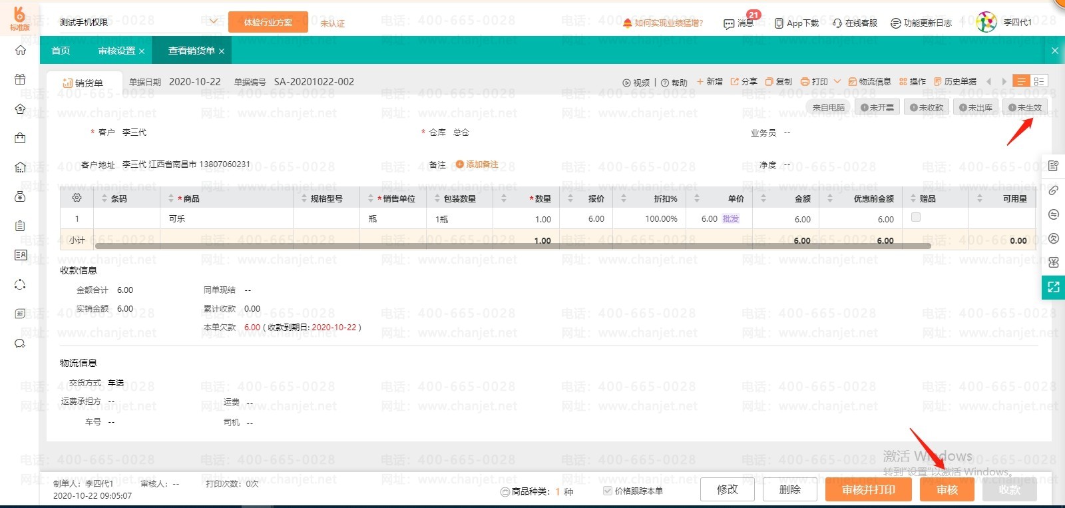Toggle 价格跟踪本单 checkbox

tap(607, 491)
